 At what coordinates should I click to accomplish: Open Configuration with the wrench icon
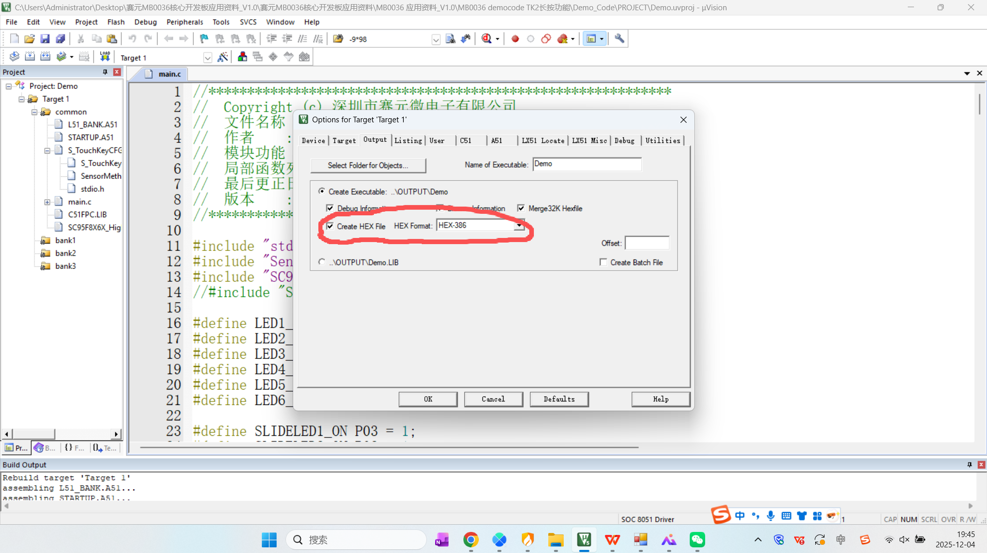coord(619,39)
